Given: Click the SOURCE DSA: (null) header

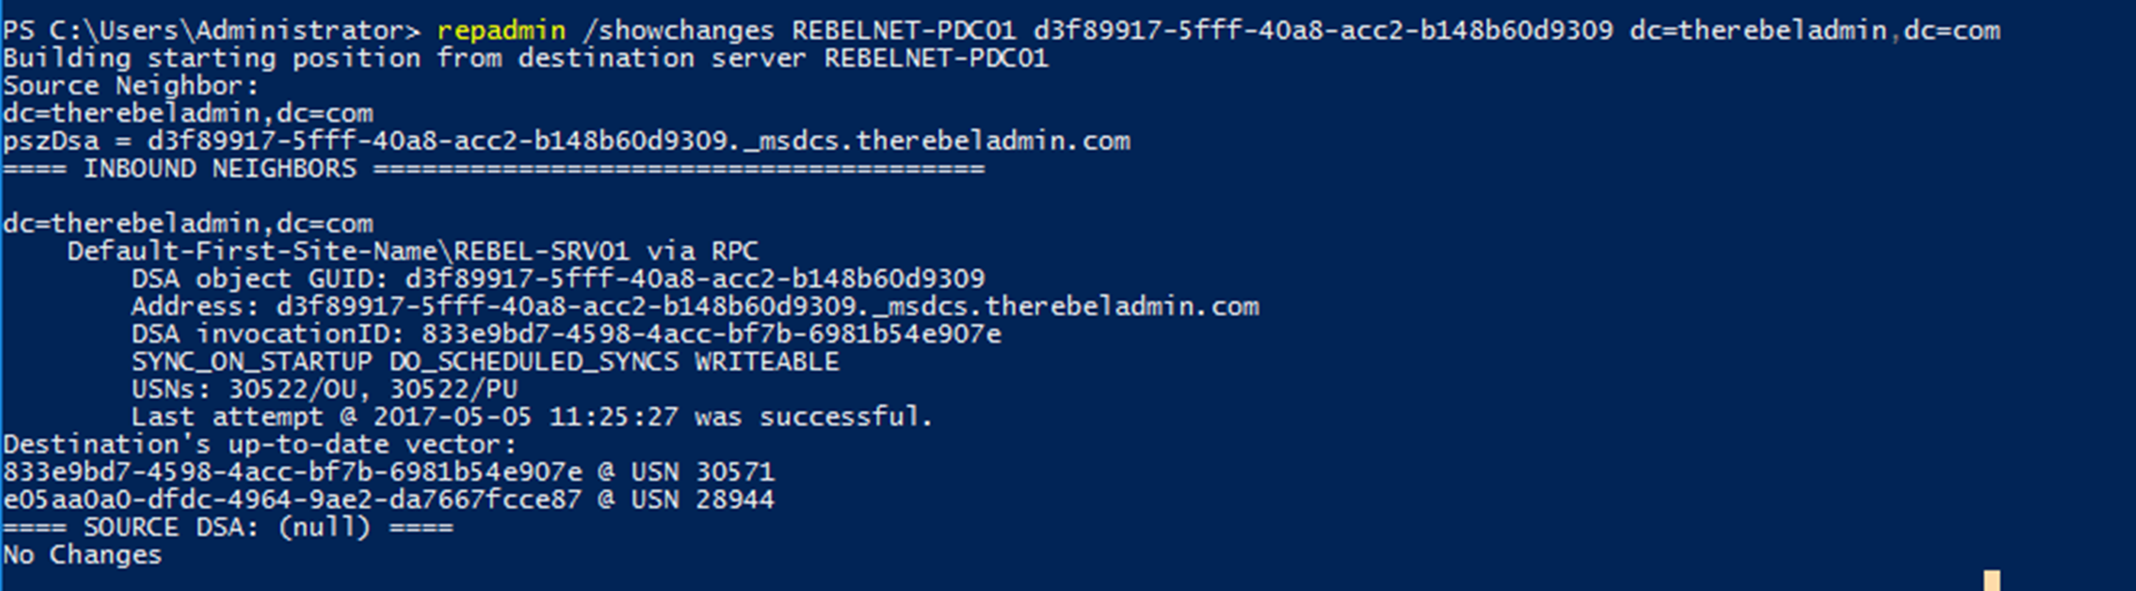Looking at the screenshot, I should click(x=228, y=528).
